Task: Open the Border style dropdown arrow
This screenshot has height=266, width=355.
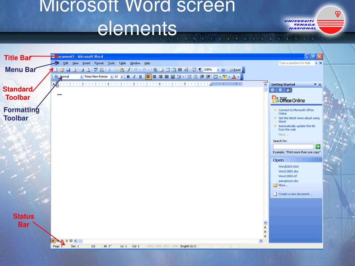Action: [x=220, y=77]
